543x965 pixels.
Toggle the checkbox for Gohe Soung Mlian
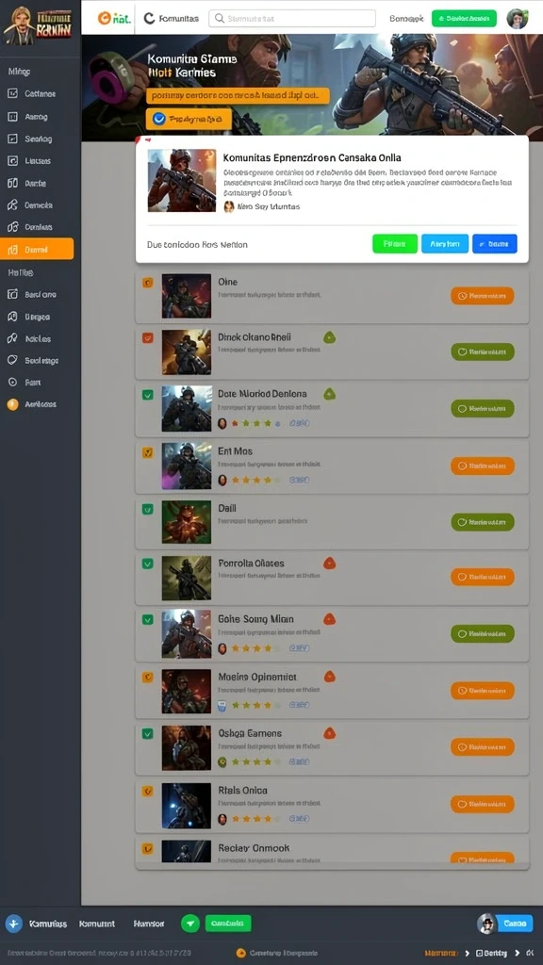148,620
